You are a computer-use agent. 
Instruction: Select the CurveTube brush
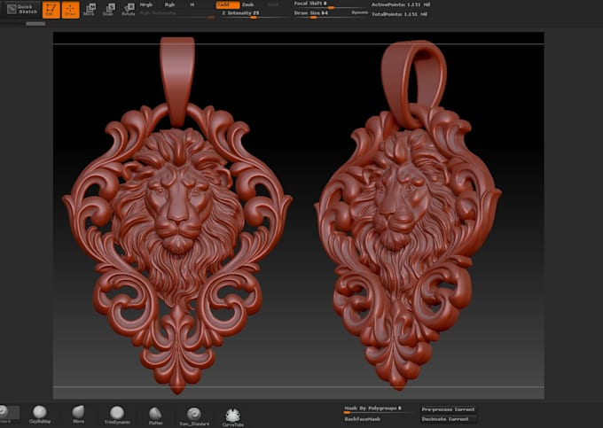233,417
